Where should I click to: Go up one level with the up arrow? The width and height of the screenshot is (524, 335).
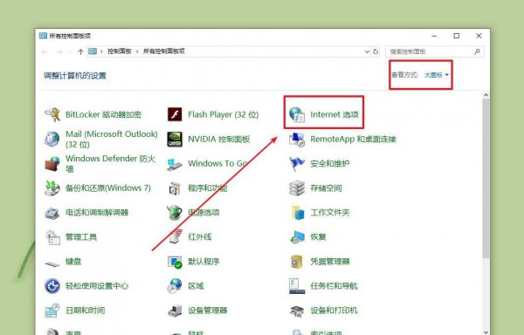tap(80, 51)
